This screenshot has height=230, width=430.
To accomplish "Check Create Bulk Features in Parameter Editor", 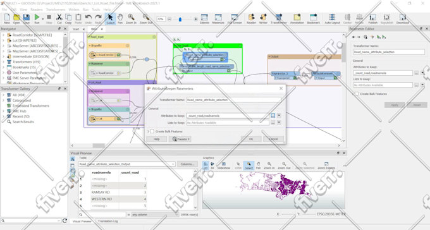I will click(357, 94).
